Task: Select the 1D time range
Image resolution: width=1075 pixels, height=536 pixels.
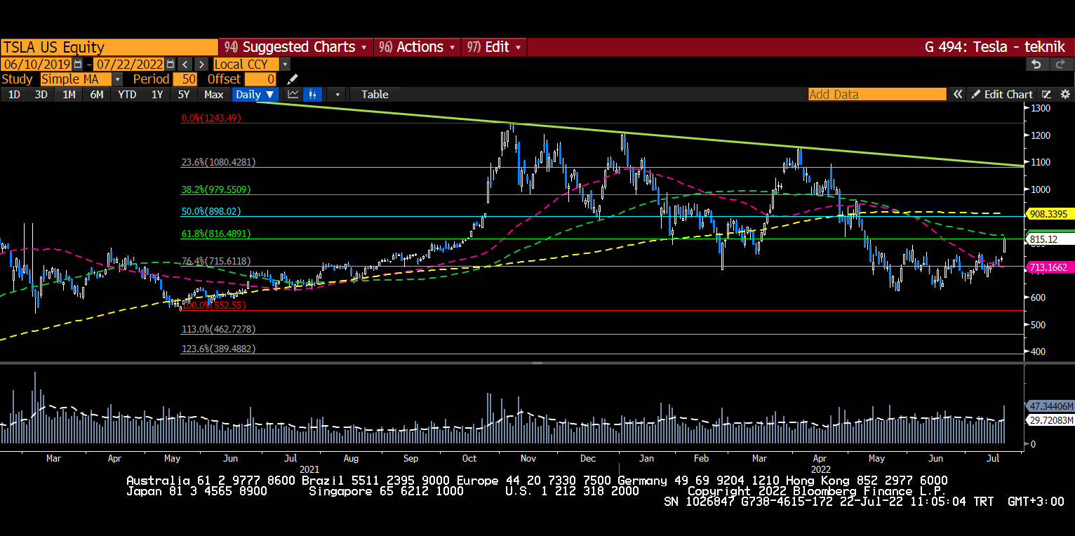Action: 13,94
